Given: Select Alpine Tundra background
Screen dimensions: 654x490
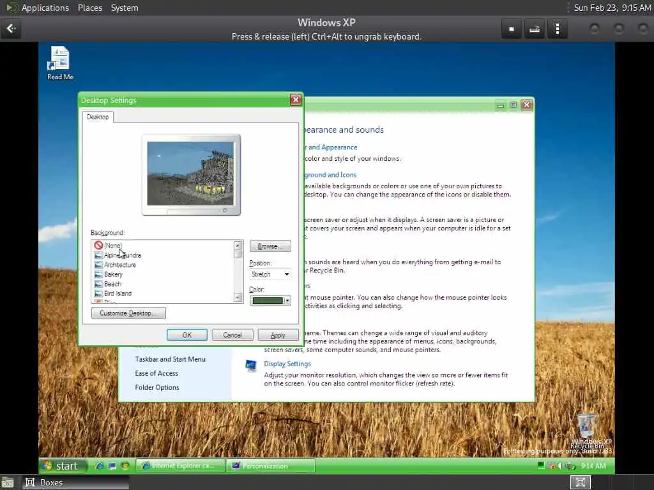Looking at the screenshot, I should pos(118,255).
